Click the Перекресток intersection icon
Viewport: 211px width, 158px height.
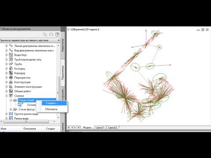point(11,78)
